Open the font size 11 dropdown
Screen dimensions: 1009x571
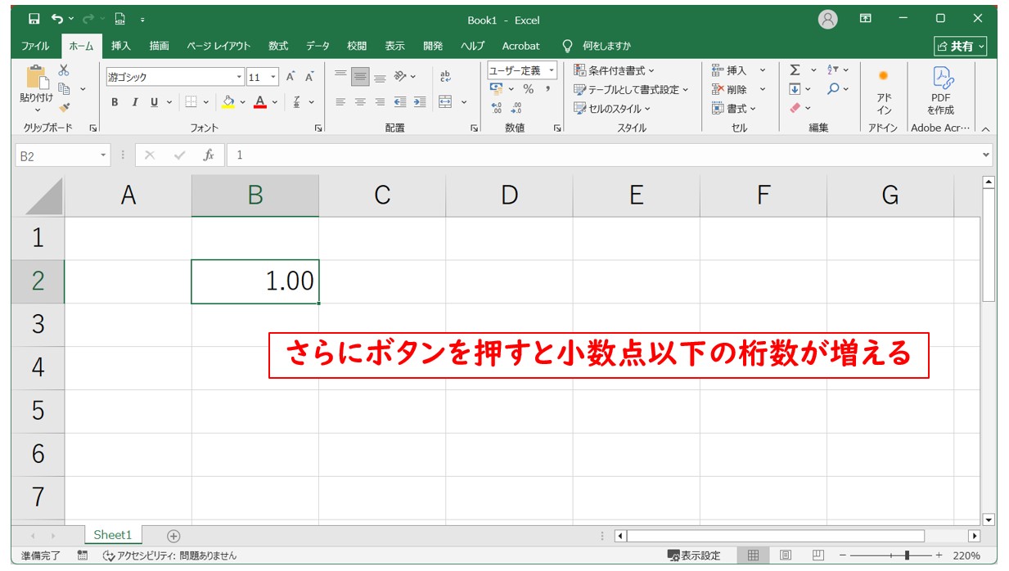[273, 77]
